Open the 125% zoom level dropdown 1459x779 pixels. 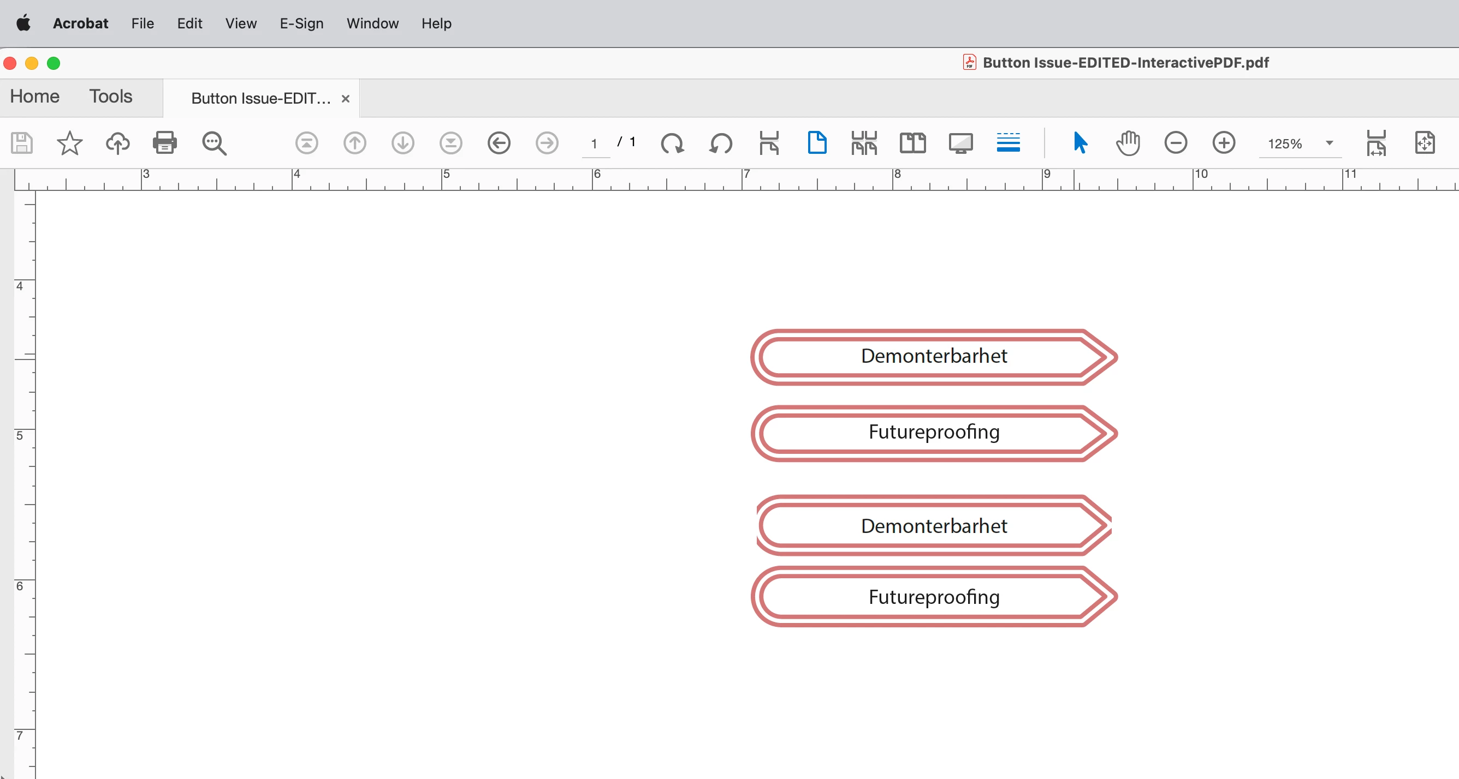(x=1328, y=143)
